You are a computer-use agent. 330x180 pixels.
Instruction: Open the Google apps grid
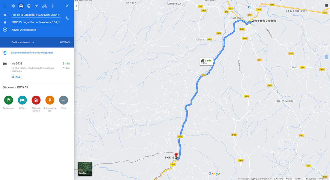pos(326,6)
